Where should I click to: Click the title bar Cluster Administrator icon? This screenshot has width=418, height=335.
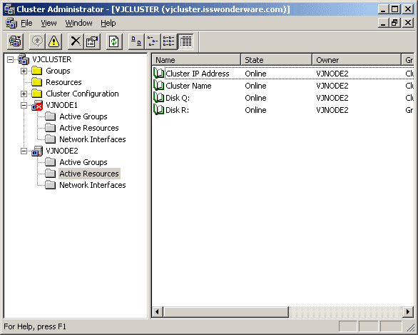point(9,9)
